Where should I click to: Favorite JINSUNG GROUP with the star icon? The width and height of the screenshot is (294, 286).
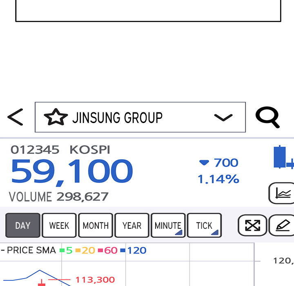pyautogui.click(x=56, y=118)
